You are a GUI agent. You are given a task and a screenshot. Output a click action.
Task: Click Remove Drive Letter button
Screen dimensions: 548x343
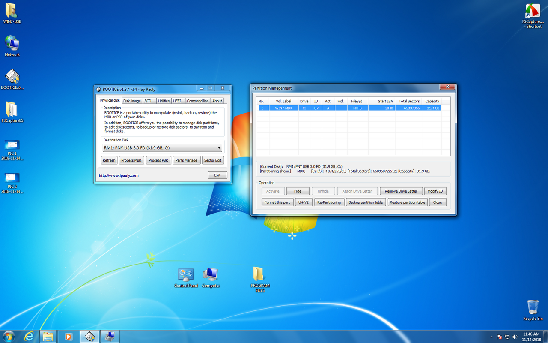click(401, 191)
